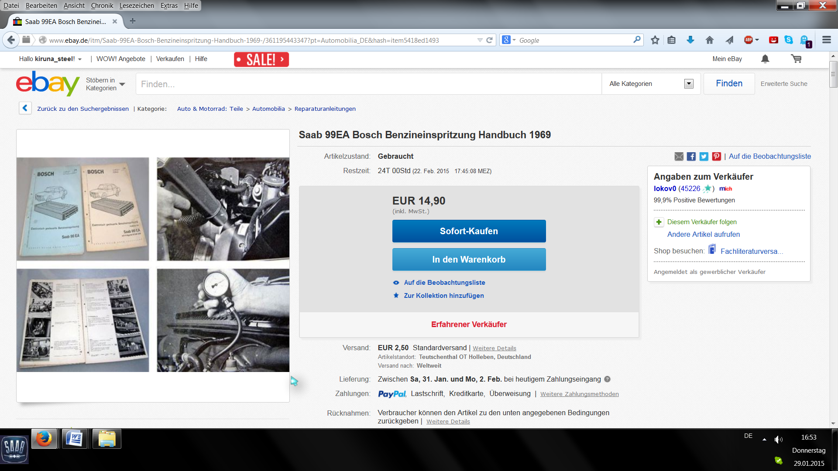Open File Explorer from the taskbar

click(x=107, y=439)
